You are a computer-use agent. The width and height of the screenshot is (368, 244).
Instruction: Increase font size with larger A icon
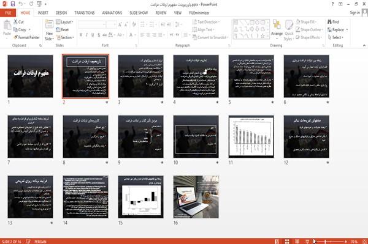120,24
